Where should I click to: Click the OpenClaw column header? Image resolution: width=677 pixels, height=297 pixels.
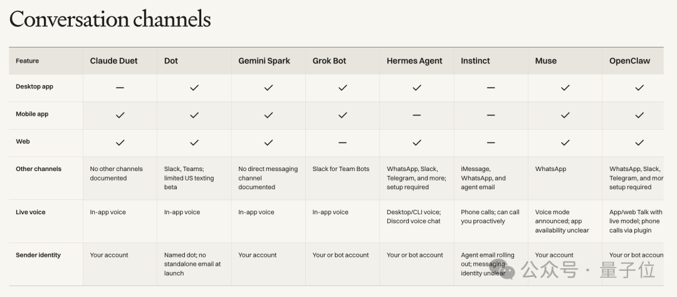pyautogui.click(x=629, y=61)
